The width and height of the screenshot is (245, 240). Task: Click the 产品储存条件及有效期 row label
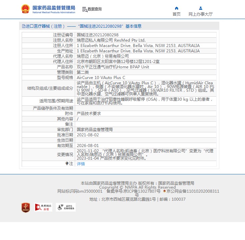coord(53,108)
